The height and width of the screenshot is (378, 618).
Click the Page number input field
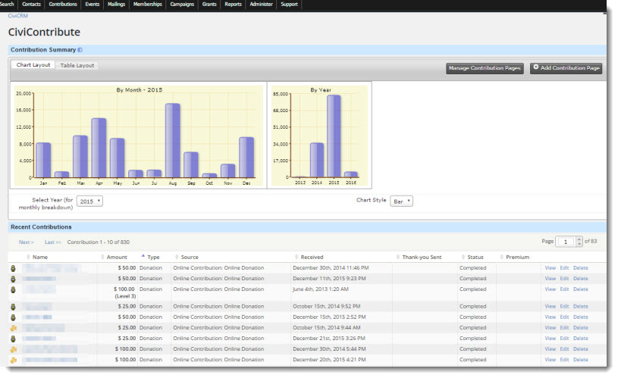click(566, 242)
